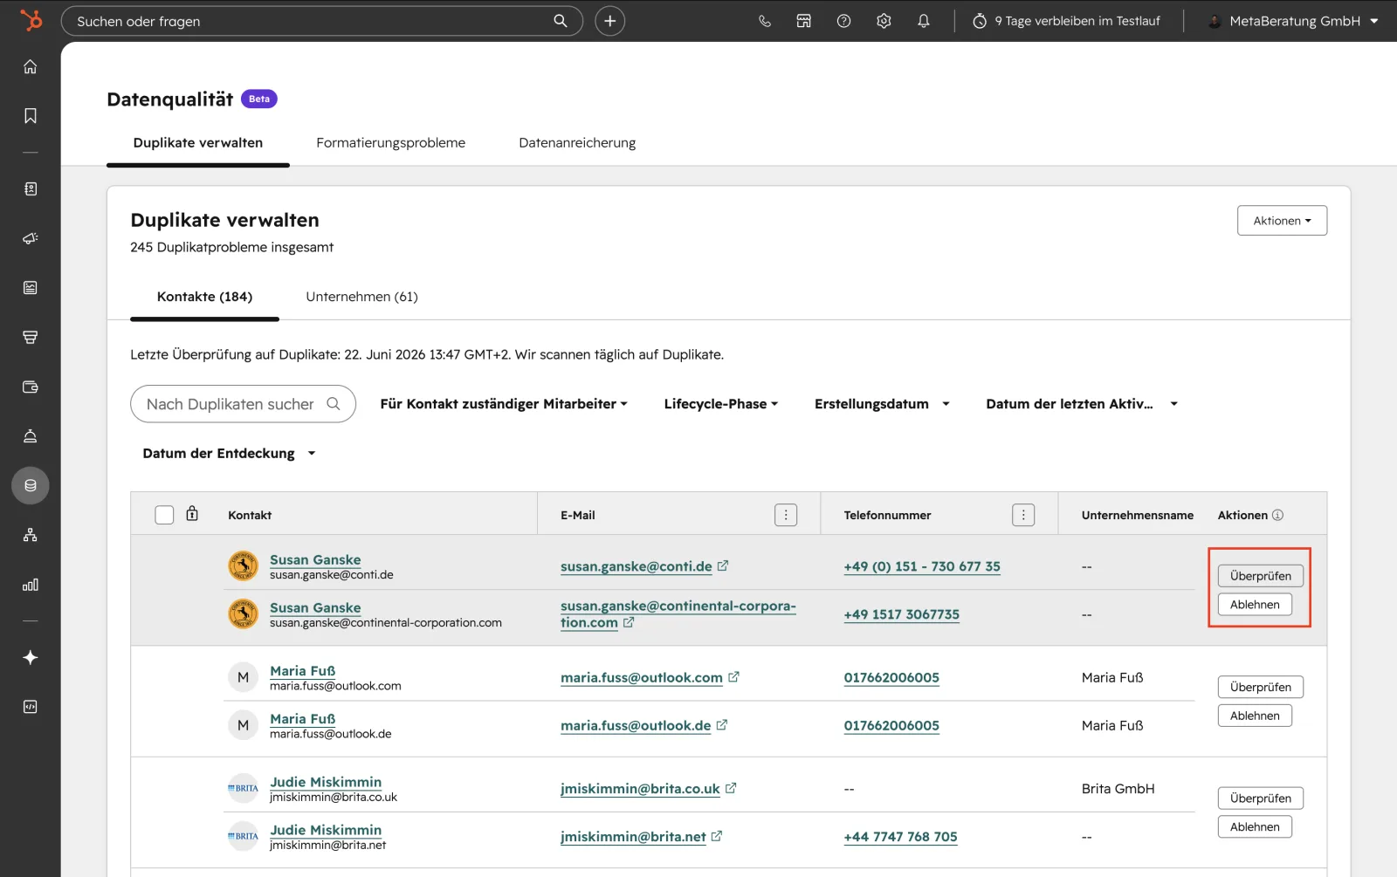
Task: Tick the select-all checkbox in table header
Action: pos(164,515)
